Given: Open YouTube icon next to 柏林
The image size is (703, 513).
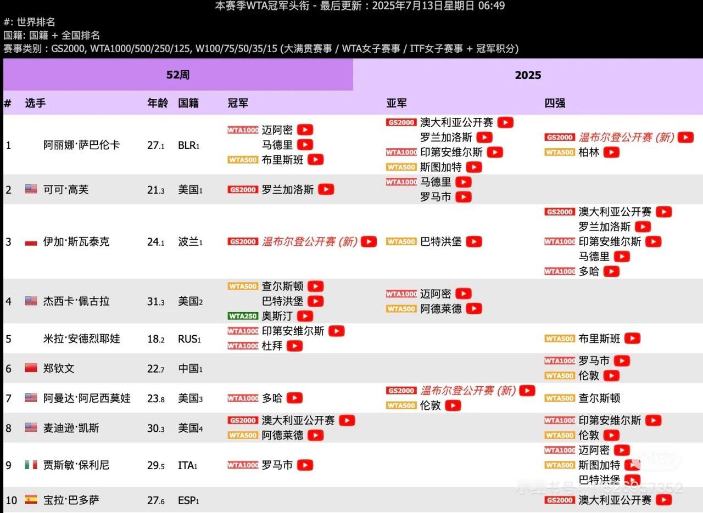Looking at the screenshot, I should [x=611, y=152].
